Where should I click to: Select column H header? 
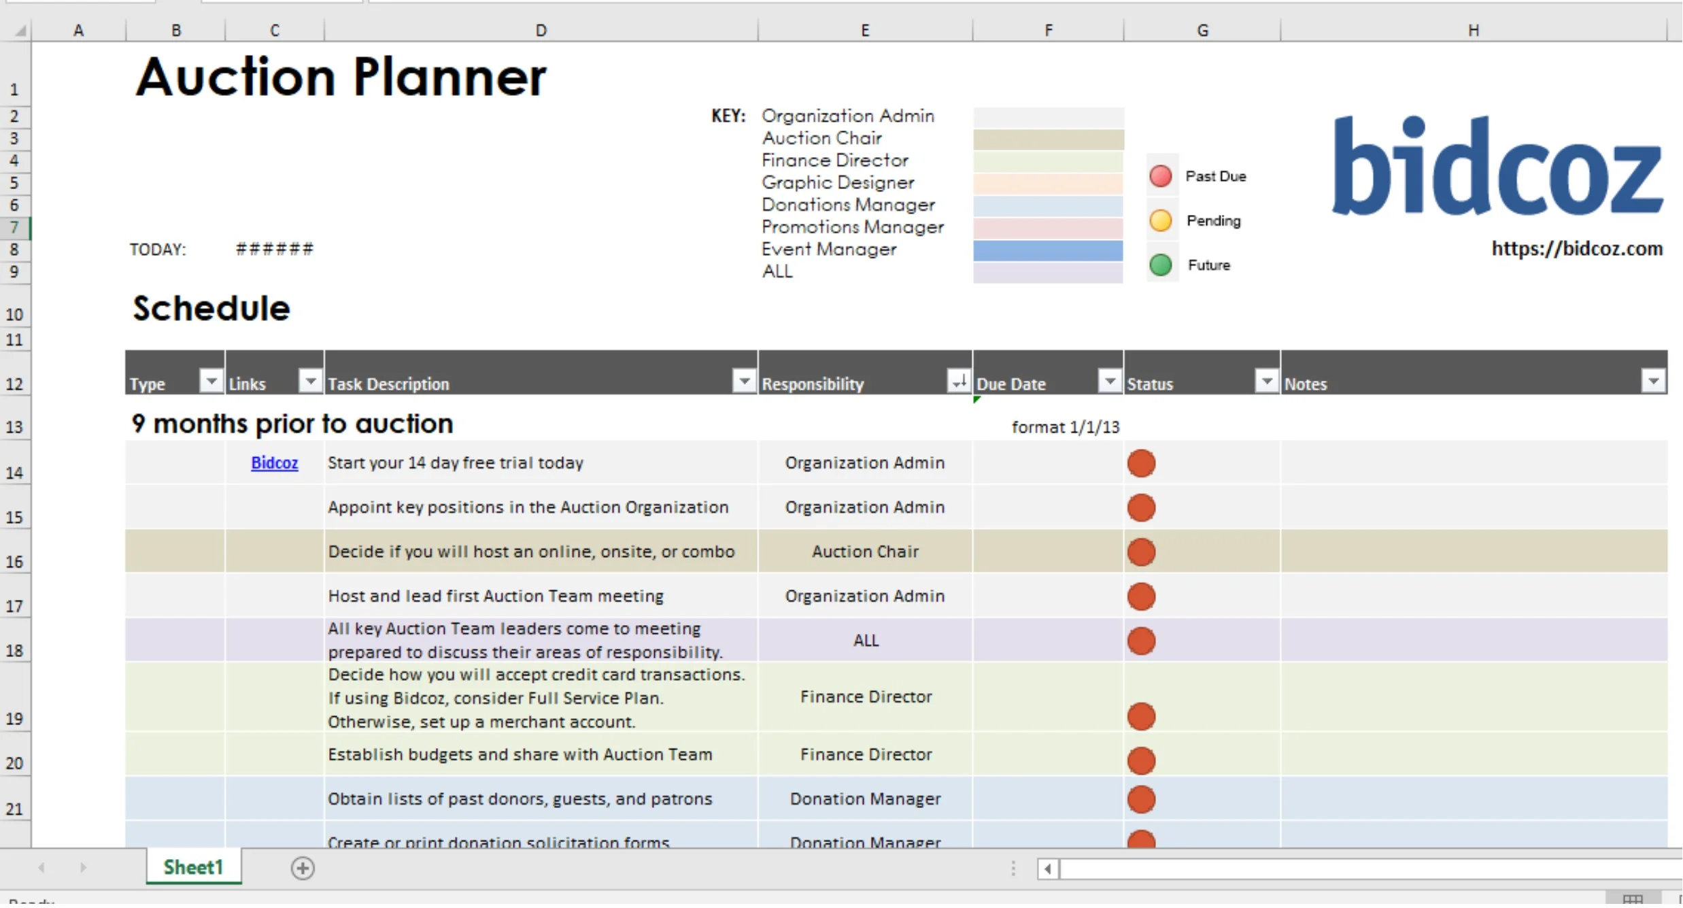pos(1473,31)
